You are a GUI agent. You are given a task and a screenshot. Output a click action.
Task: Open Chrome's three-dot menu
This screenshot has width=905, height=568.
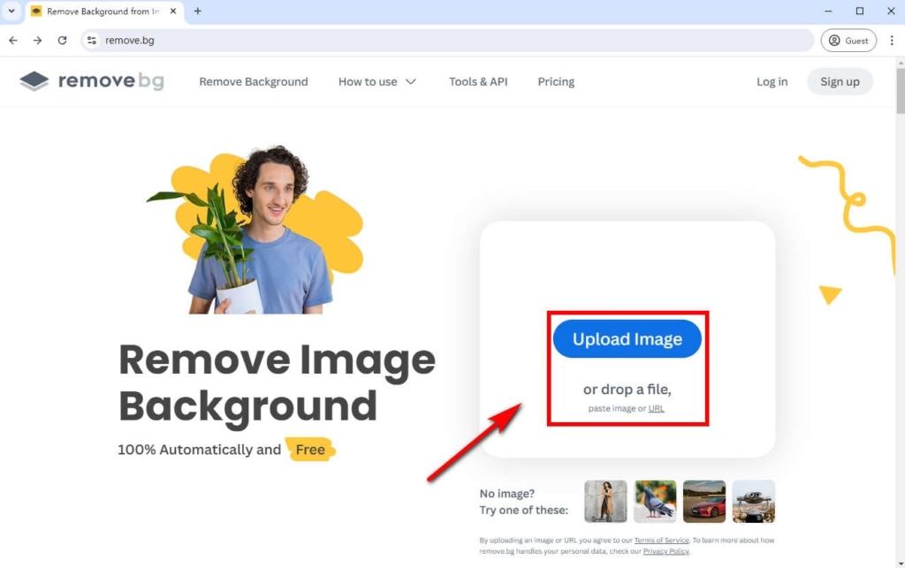[x=893, y=40]
